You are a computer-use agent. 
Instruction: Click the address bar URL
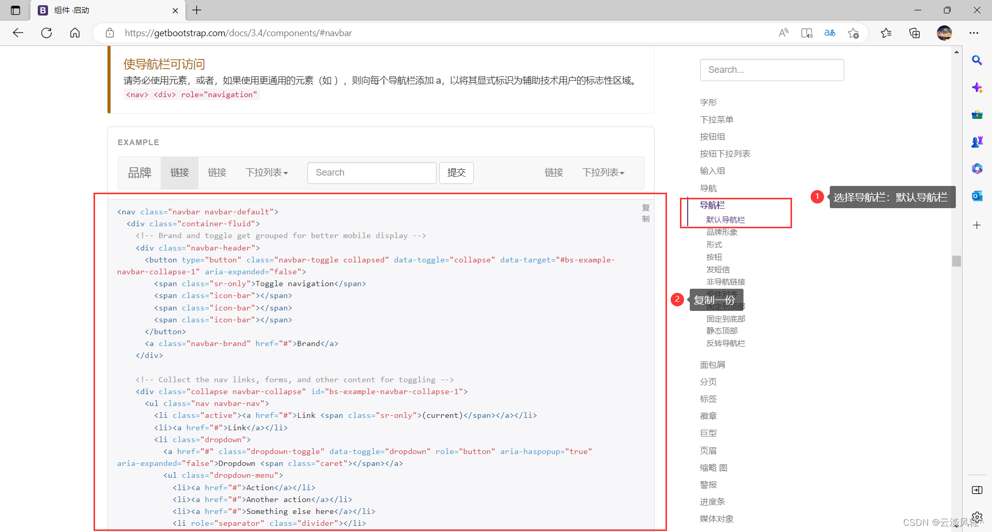pyautogui.click(x=238, y=33)
